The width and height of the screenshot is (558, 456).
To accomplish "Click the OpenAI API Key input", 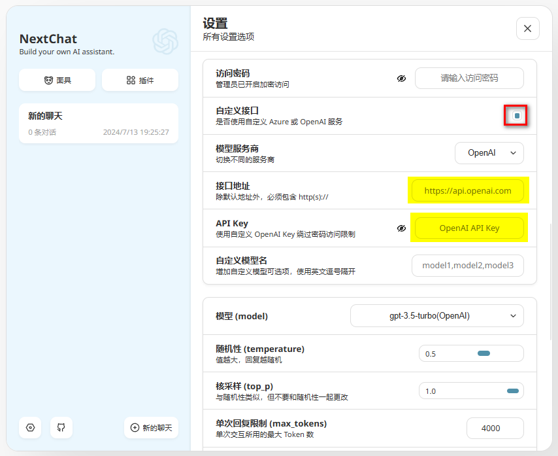I will pyautogui.click(x=469, y=228).
